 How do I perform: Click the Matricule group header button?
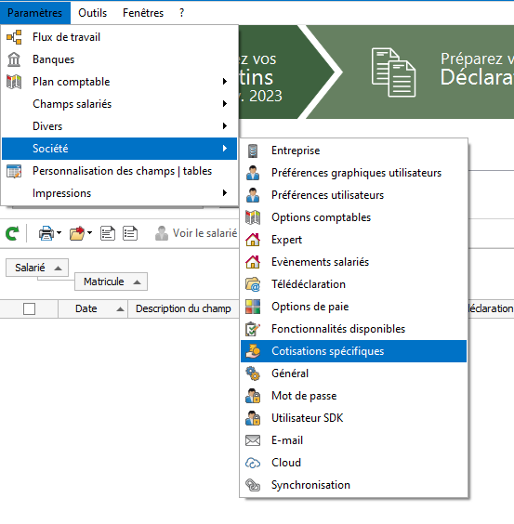click(x=111, y=282)
